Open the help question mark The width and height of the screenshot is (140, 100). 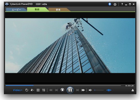[x=122, y=4]
